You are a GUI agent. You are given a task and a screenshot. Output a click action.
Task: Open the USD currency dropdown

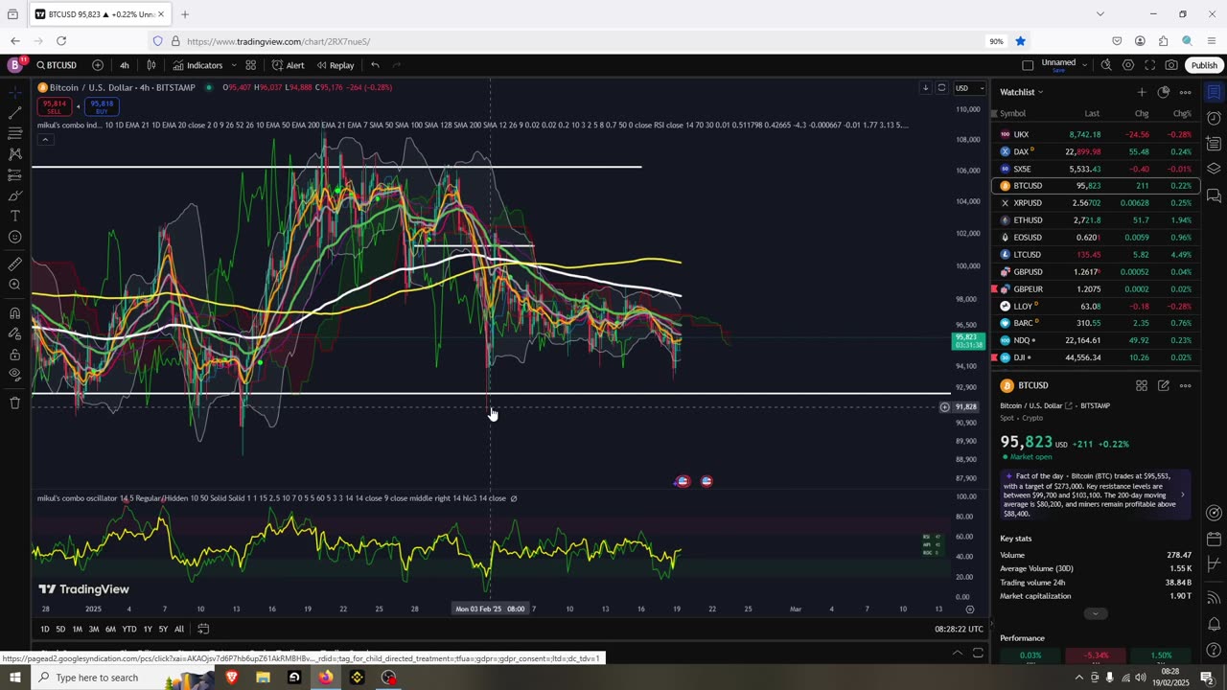coord(969,88)
